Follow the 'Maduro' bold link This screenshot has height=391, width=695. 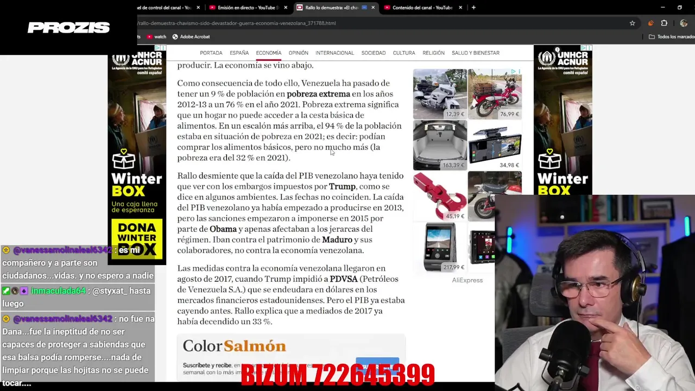tap(337, 240)
